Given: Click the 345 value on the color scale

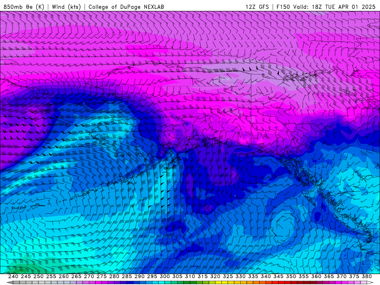Looking at the screenshot, I should pos(278,276).
